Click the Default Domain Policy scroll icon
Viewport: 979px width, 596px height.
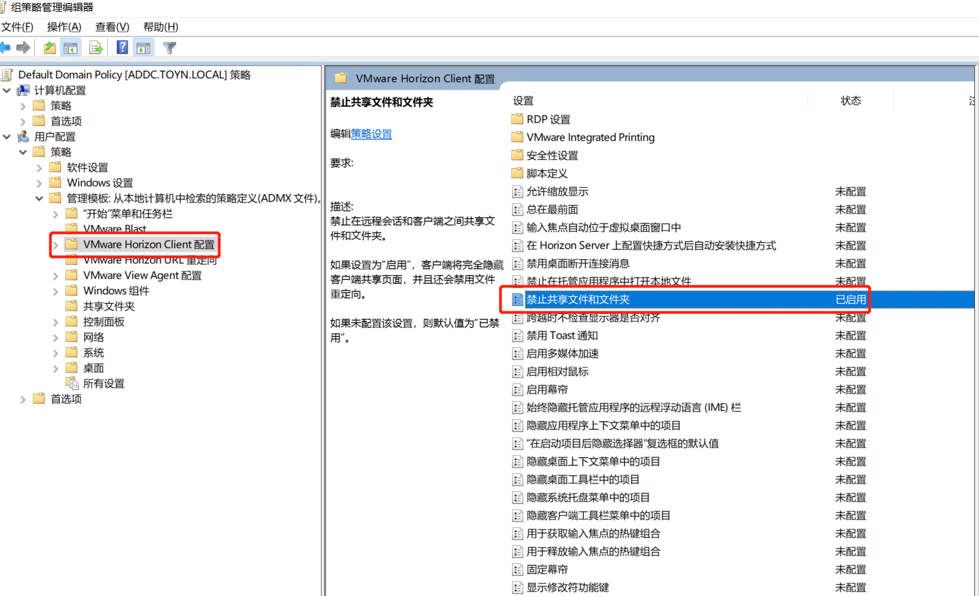[7, 75]
